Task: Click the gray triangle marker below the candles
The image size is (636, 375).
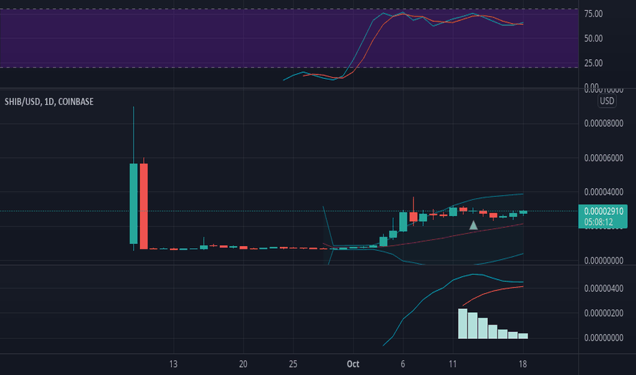Action: pos(474,225)
